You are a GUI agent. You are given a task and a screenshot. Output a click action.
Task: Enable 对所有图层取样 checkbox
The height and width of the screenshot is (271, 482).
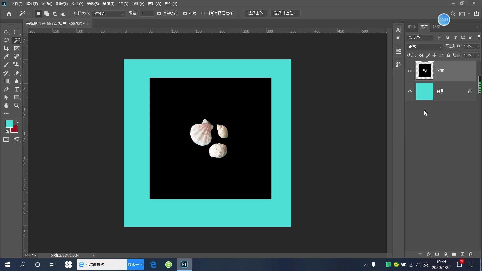tap(203, 13)
